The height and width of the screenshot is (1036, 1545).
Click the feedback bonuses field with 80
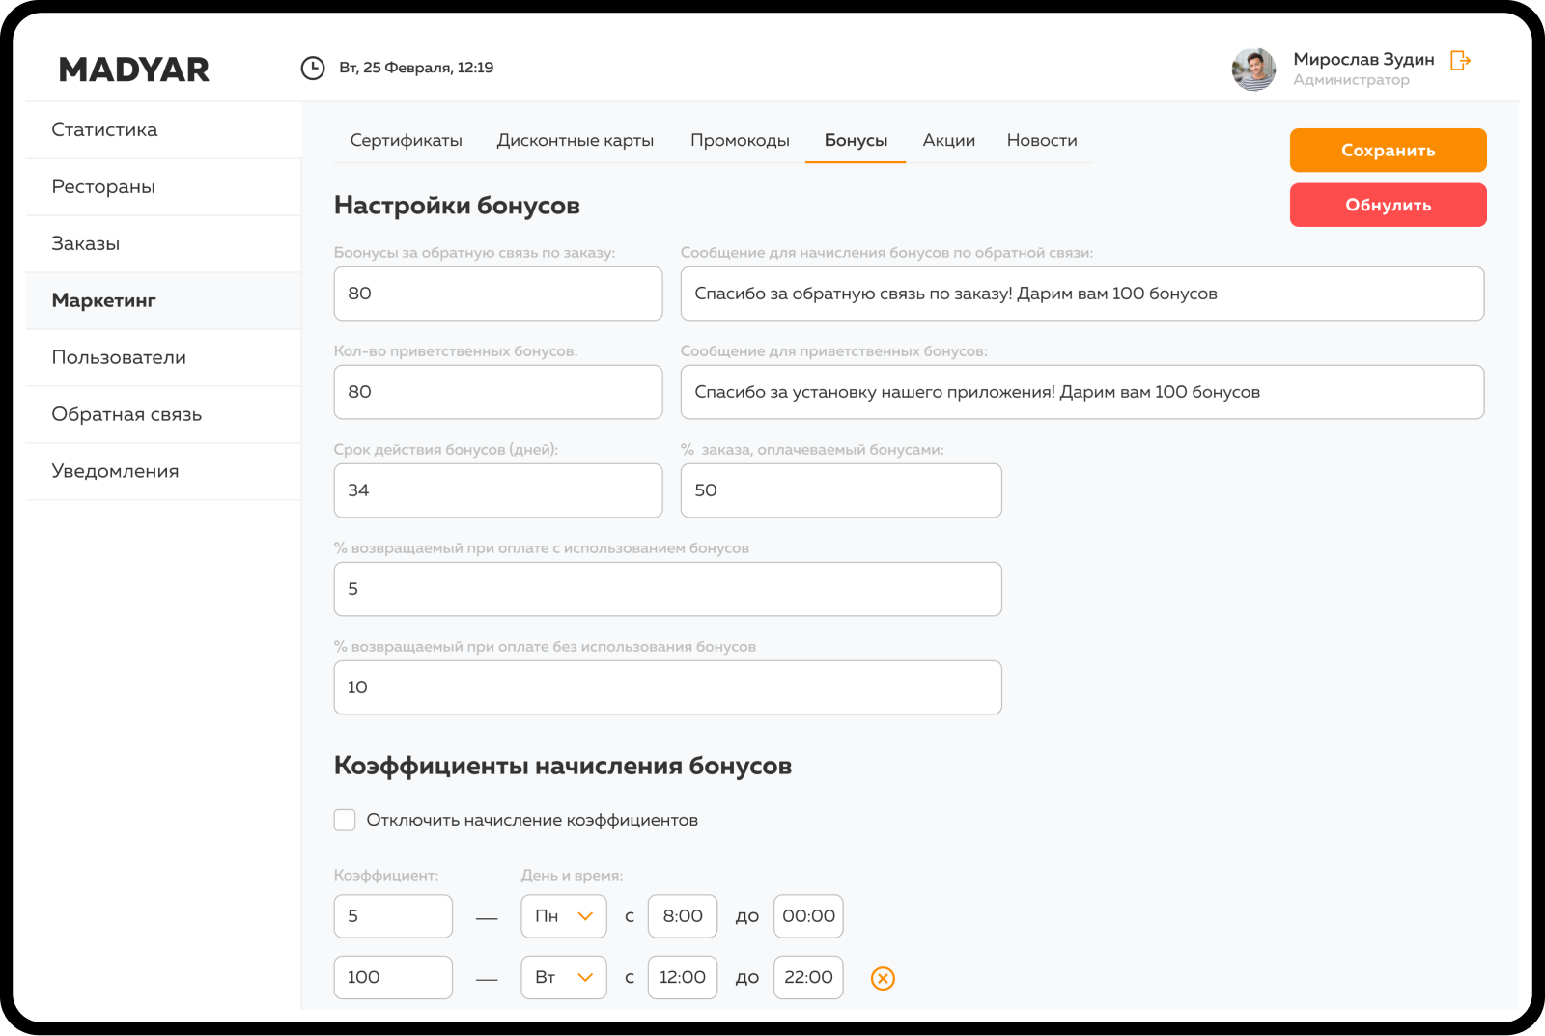tap(498, 294)
